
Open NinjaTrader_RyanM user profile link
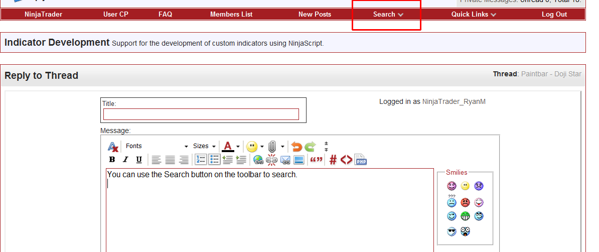pos(454,102)
